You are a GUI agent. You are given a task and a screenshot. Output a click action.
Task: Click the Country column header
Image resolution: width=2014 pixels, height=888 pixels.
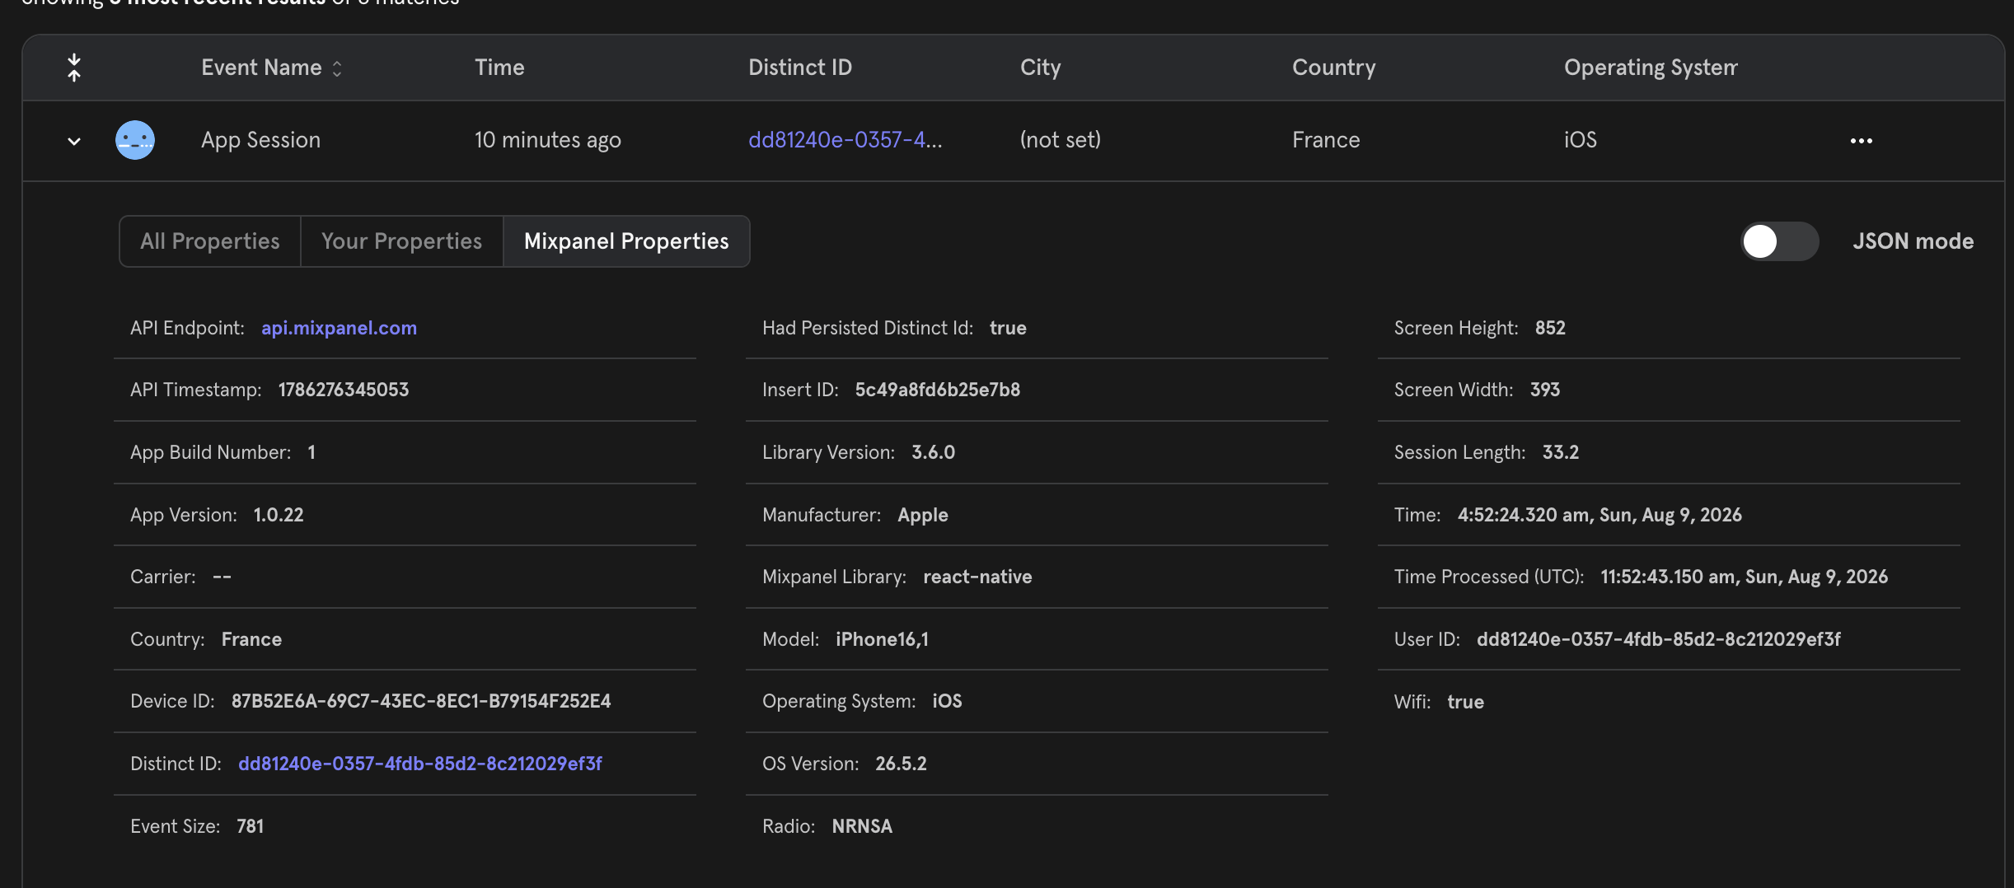pyautogui.click(x=1333, y=68)
